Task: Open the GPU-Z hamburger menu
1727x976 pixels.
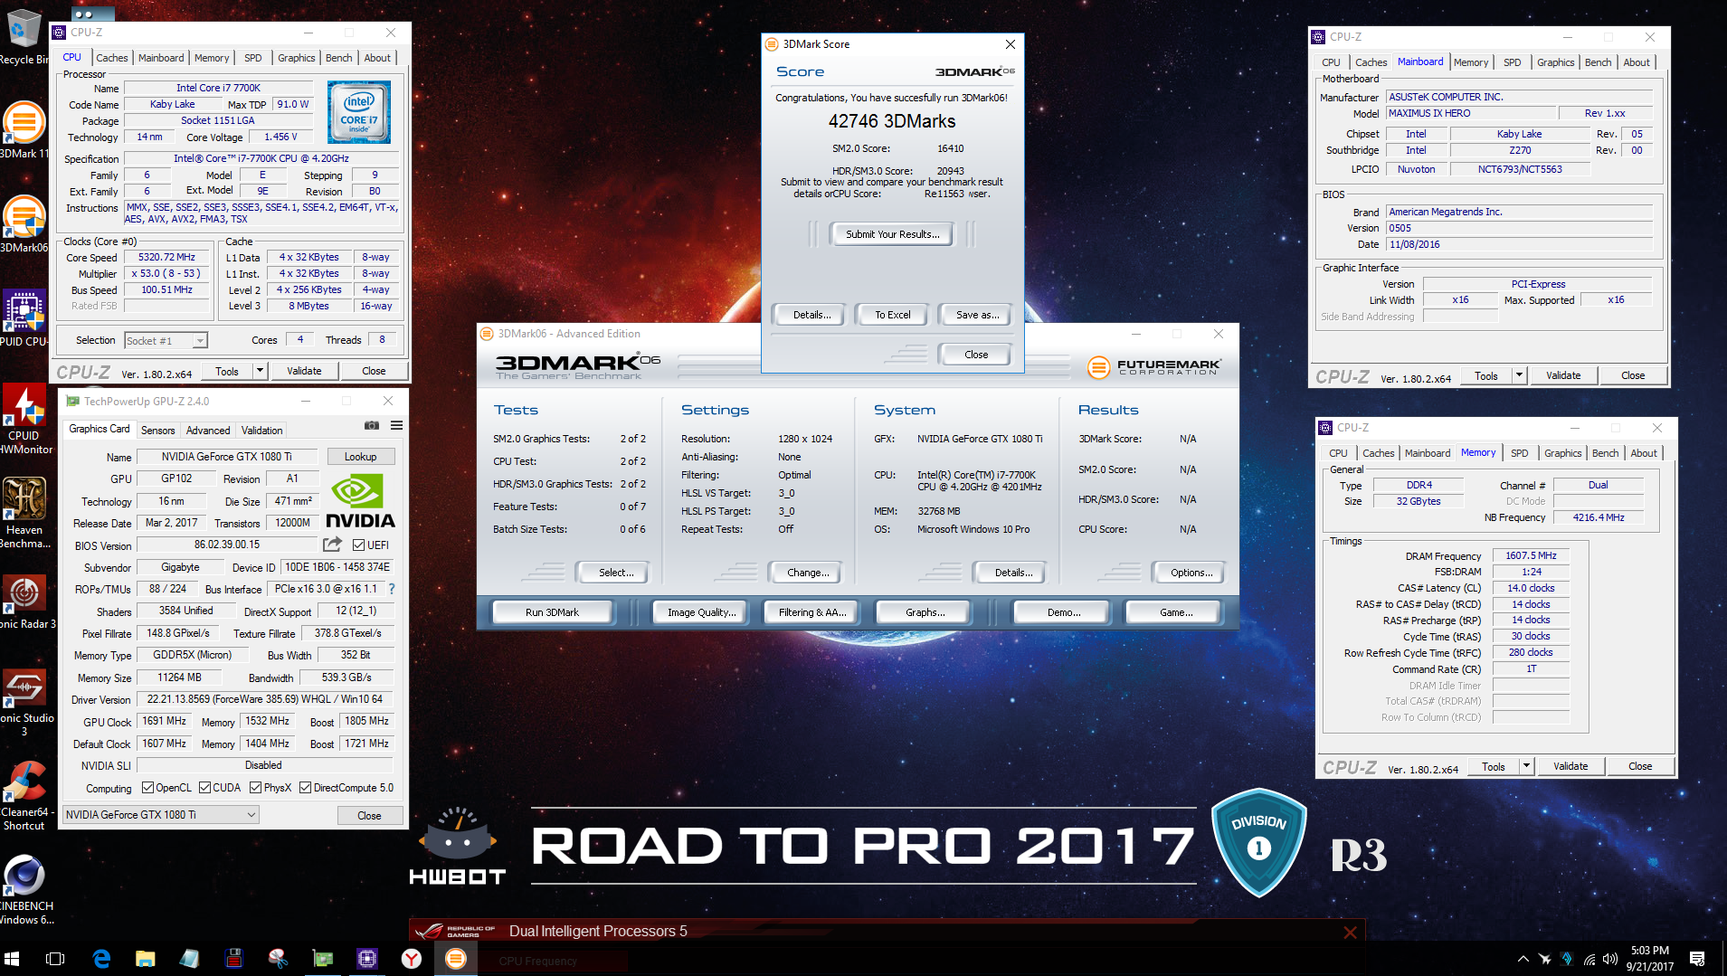Action: (396, 425)
